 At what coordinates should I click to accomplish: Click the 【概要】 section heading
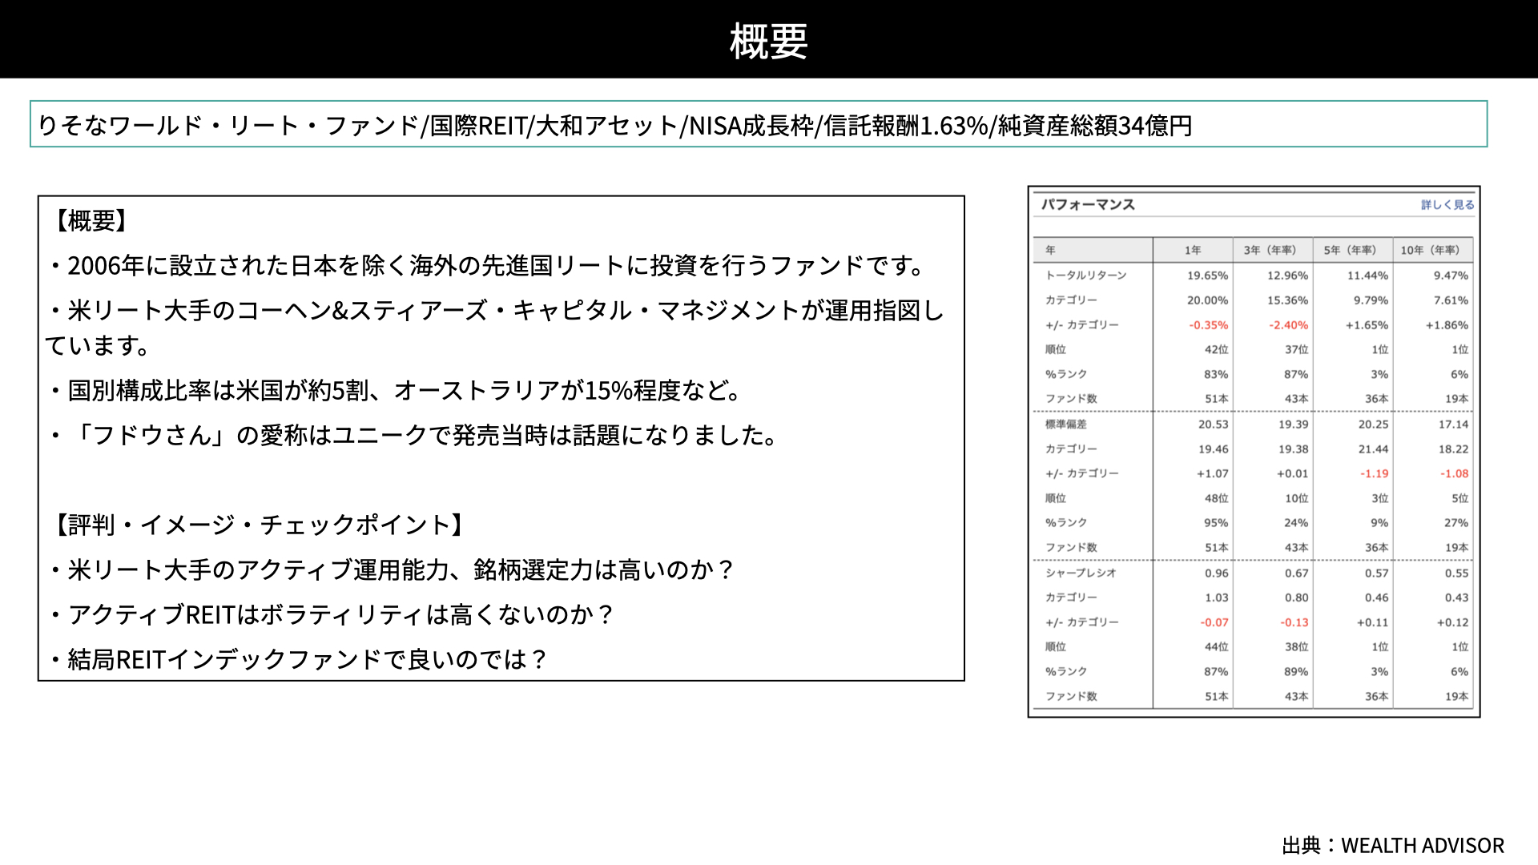coord(91,220)
